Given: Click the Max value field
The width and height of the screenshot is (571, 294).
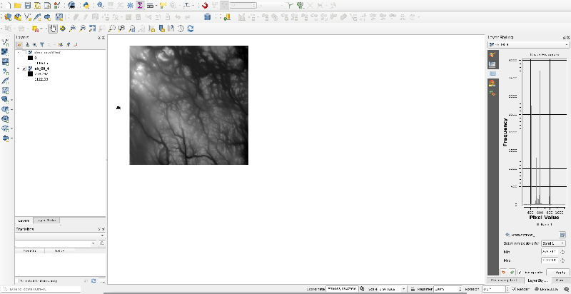Looking at the screenshot, I should pyautogui.click(x=550, y=260).
